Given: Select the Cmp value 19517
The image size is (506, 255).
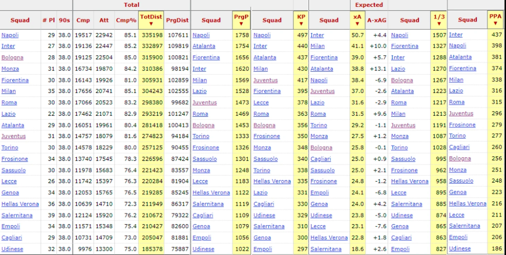Looking at the screenshot, I should [84, 35].
